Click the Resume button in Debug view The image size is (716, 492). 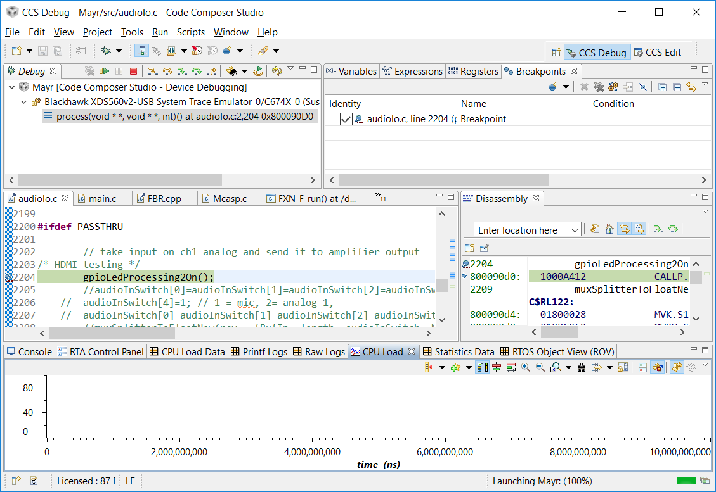(105, 72)
